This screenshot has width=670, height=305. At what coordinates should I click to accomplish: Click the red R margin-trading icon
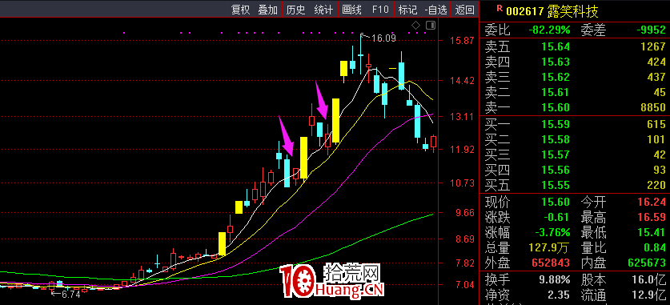coord(499,7)
